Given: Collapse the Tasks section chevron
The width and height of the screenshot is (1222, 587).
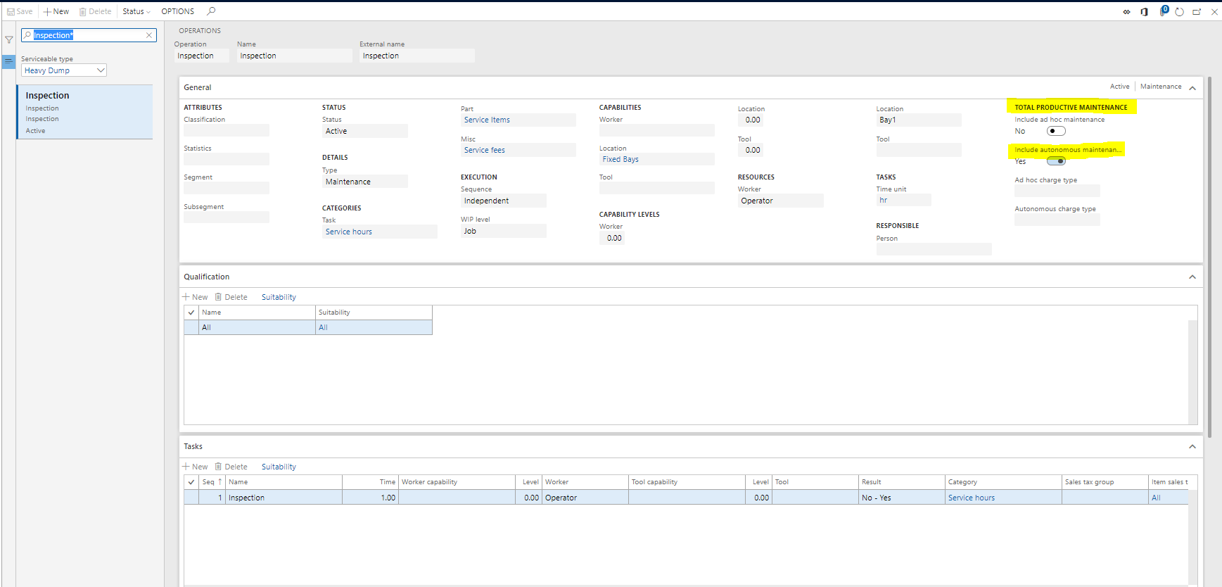Looking at the screenshot, I should pos(1192,446).
